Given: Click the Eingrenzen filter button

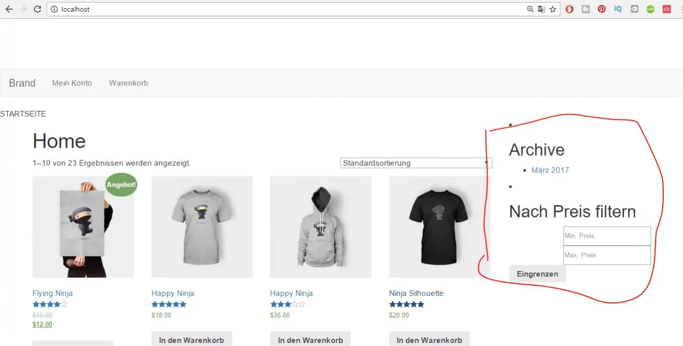Looking at the screenshot, I should [x=537, y=274].
